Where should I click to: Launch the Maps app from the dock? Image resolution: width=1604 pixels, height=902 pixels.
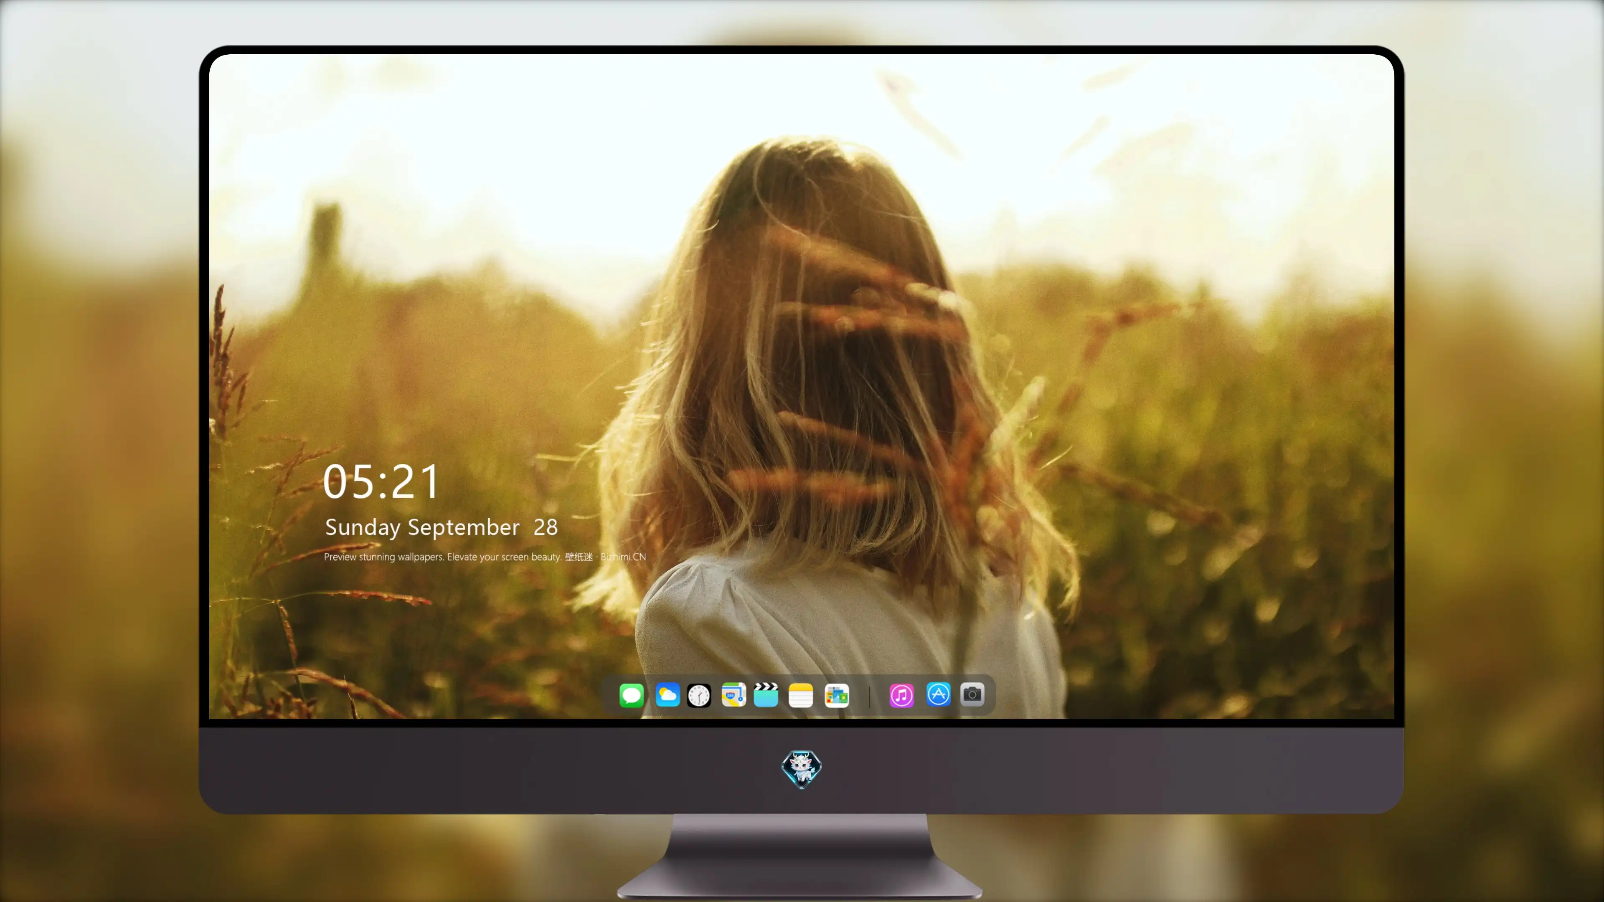coord(733,695)
